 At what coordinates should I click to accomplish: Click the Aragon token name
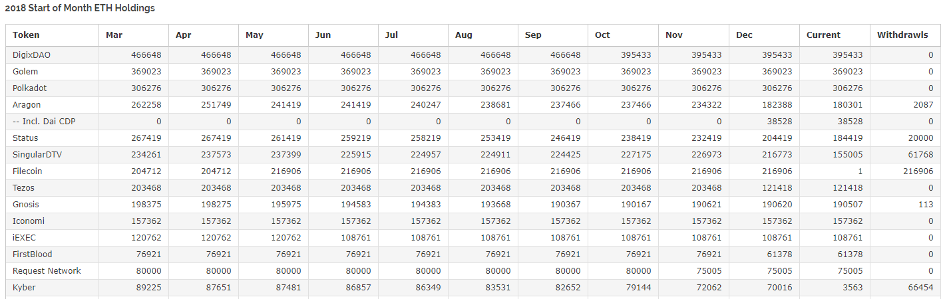(x=27, y=105)
